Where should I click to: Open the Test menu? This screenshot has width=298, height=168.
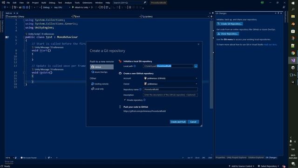[x=60, y=3]
